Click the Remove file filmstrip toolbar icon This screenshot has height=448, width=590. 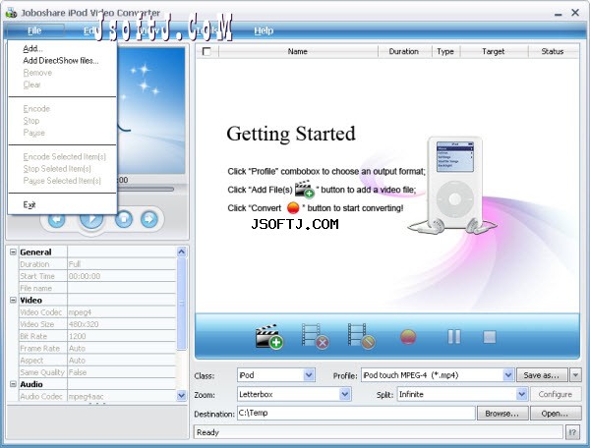(x=316, y=336)
